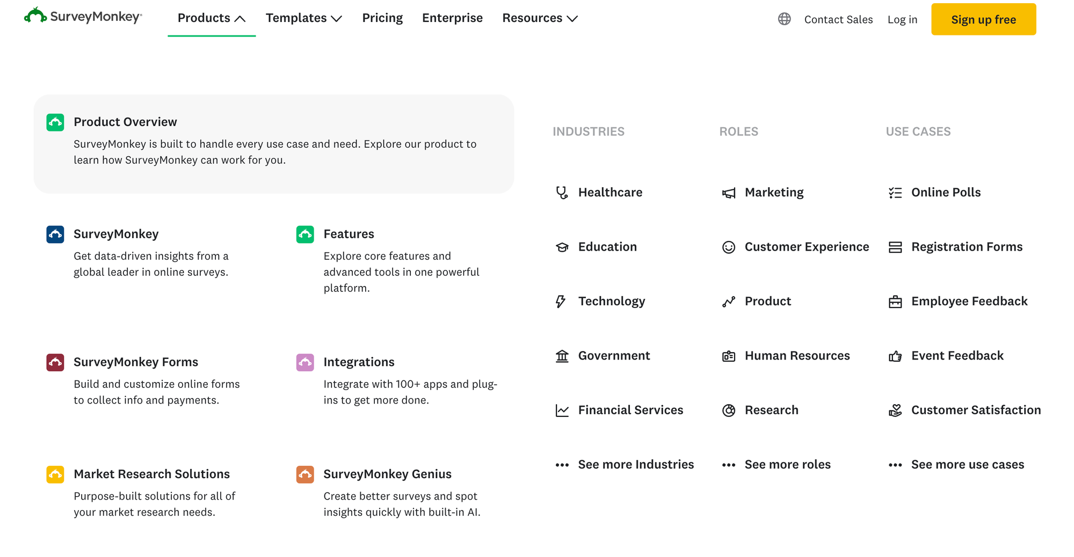Viewport: 1074px width, 557px height.
Task: Select the Technology lightning bolt icon
Action: tap(562, 301)
